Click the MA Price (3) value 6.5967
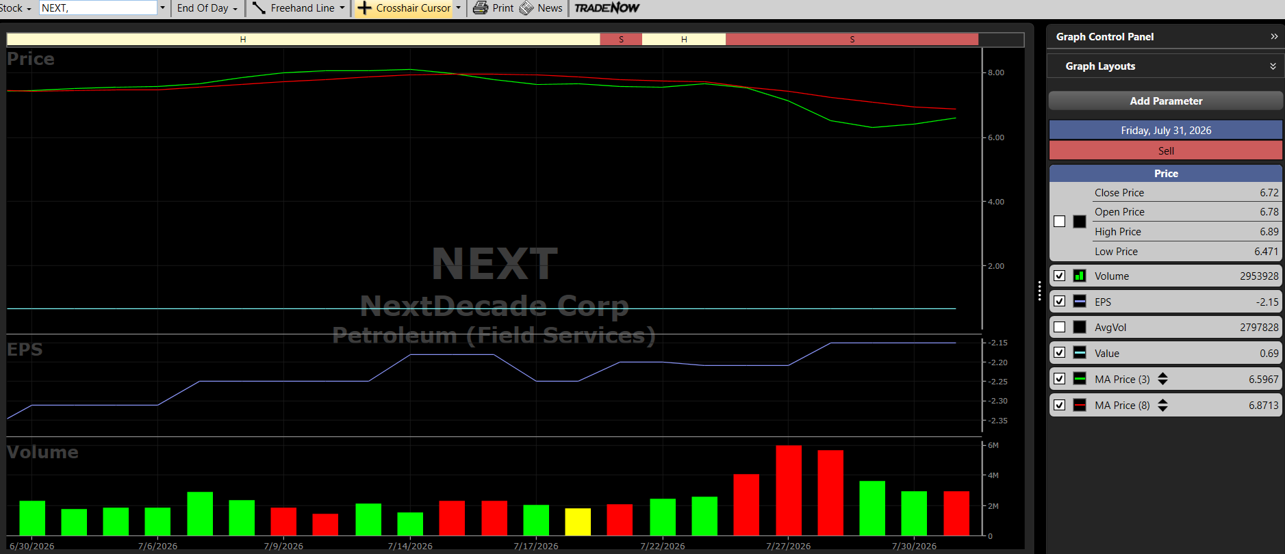Screen dimensions: 1285x554 click(x=1264, y=380)
